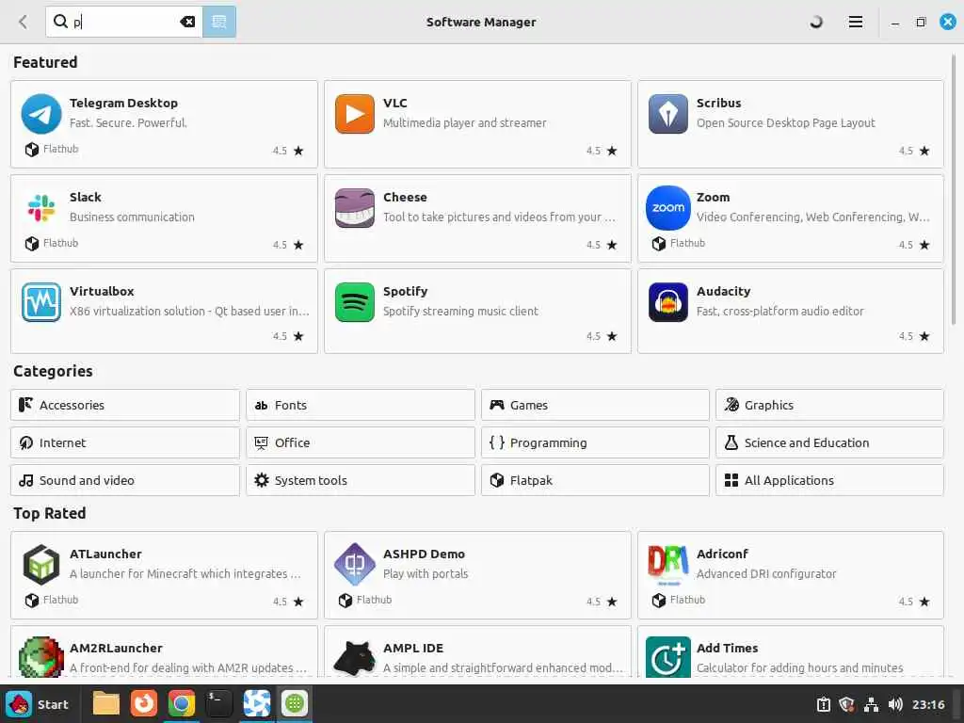
Task: Click 'Spotify streaming music client' text
Action: 460,311
